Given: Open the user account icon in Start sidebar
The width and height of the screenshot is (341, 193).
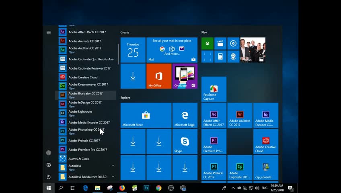Looking at the screenshot, I should pyautogui.click(x=49, y=153).
